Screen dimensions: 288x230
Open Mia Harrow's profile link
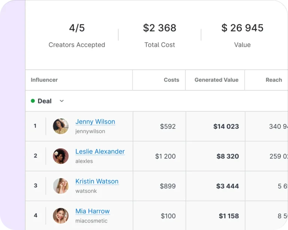pos(93,211)
